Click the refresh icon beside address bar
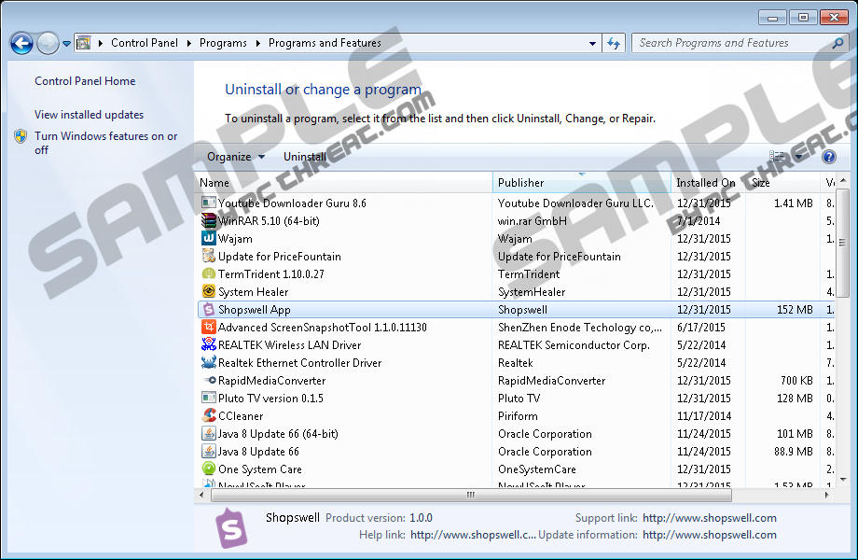Screen dimensions: 858x560 tap(614, 43)
